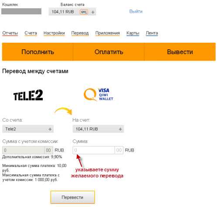
Task: Click the orange Оплатить button
Action: (109, 52)
